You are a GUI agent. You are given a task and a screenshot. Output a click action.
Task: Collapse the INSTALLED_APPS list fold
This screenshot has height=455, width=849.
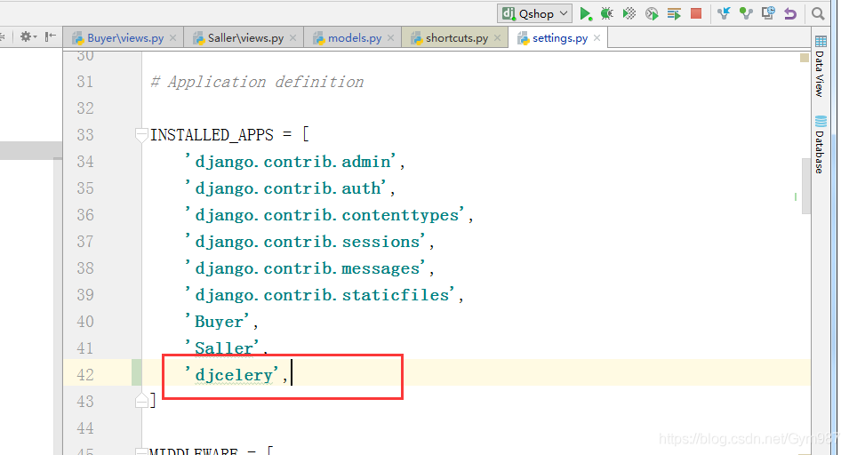(141, 134)
